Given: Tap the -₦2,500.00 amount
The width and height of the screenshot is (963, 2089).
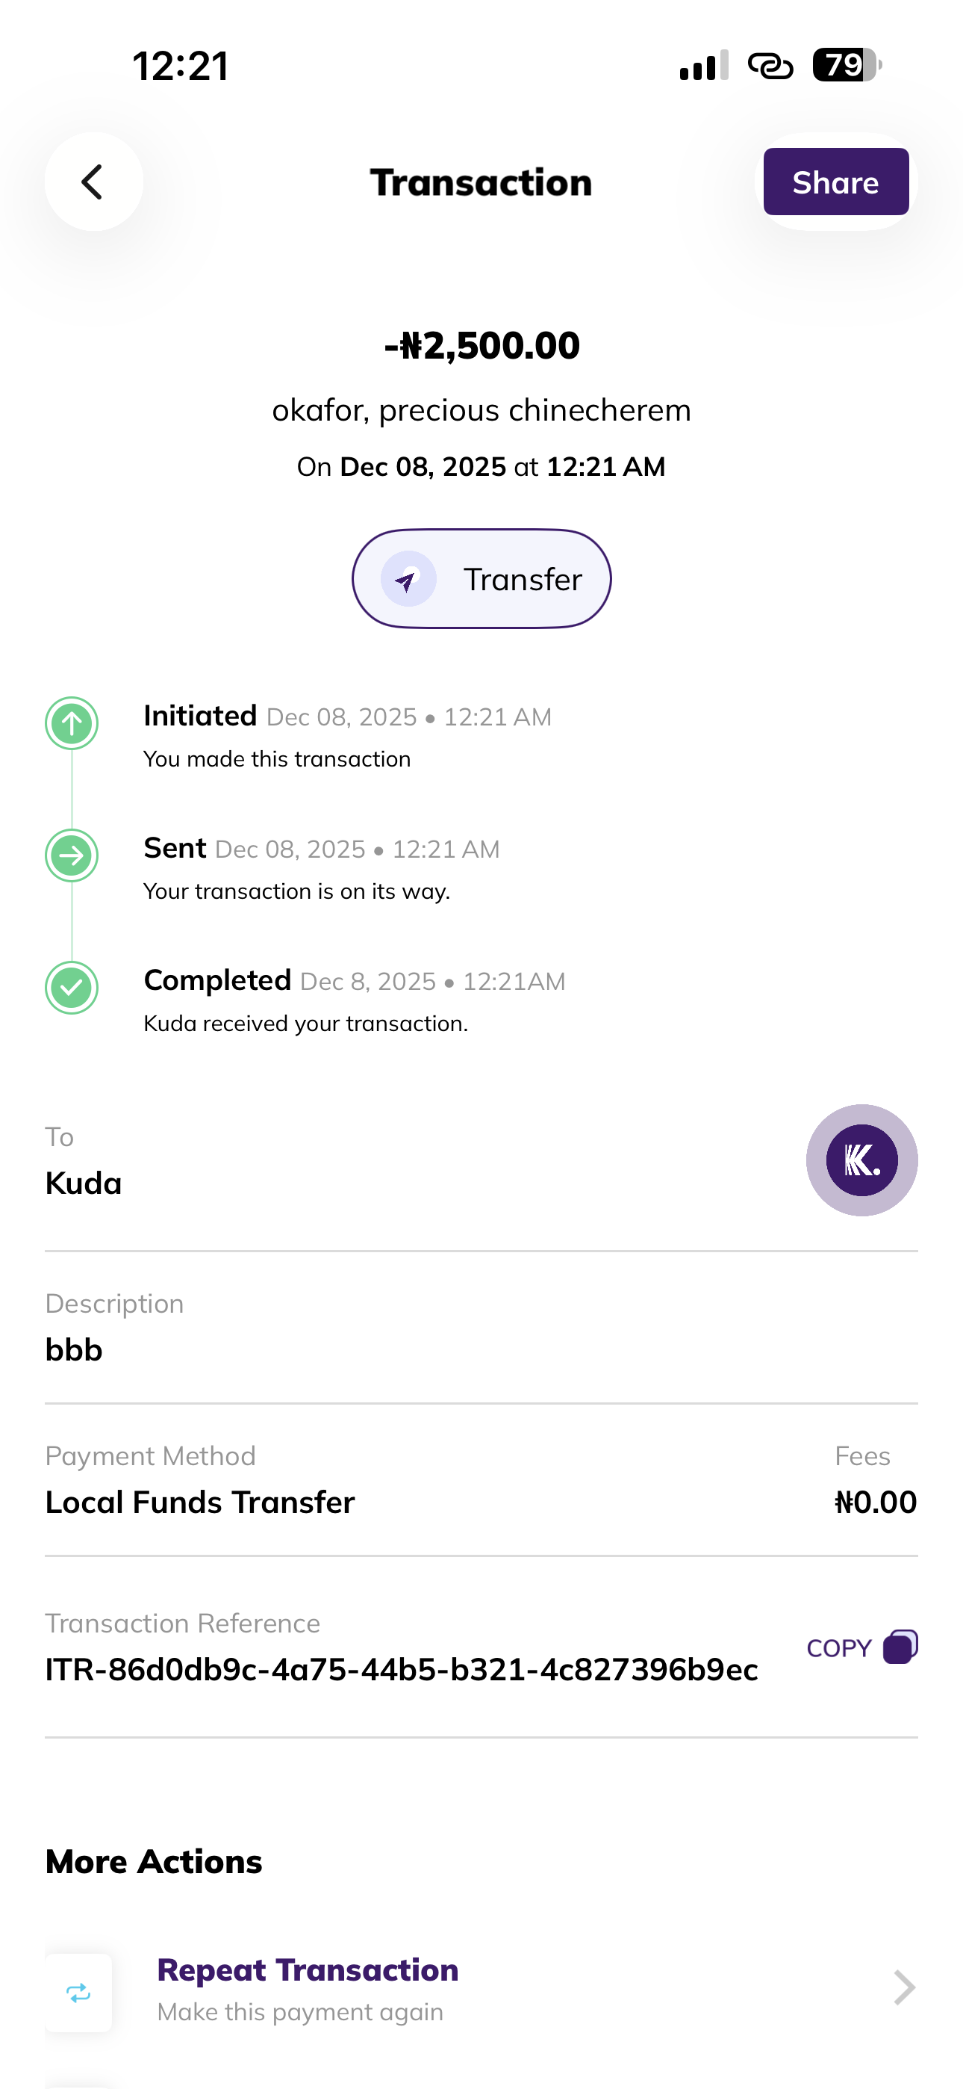Looking at the screenshot, I should (x=481, y=345).
